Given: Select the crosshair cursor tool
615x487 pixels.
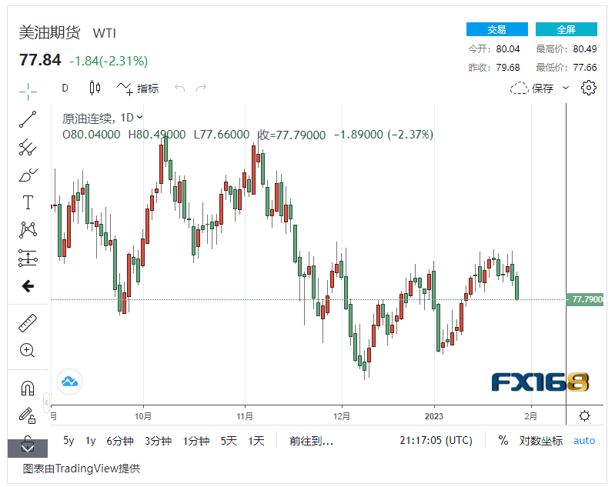Looking at the screenshot, I should click(28, 91).
